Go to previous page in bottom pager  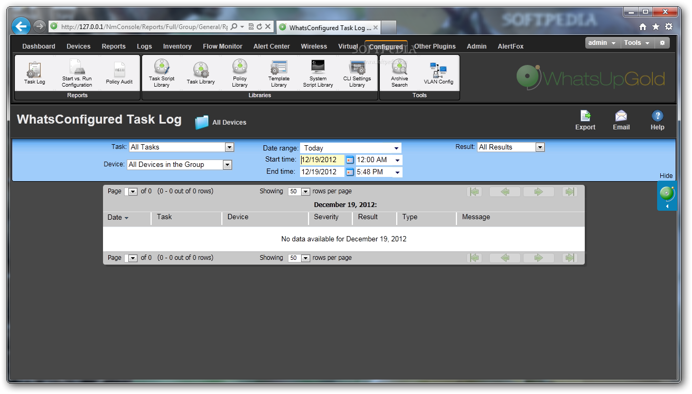[x=505, y=258]
